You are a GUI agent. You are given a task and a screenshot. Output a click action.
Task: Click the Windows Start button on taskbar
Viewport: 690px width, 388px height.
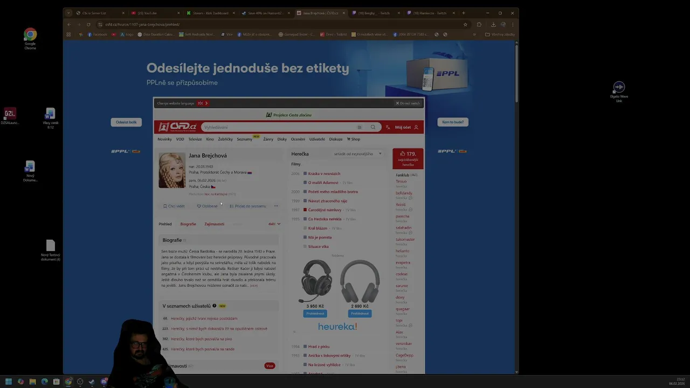(9, 382)
